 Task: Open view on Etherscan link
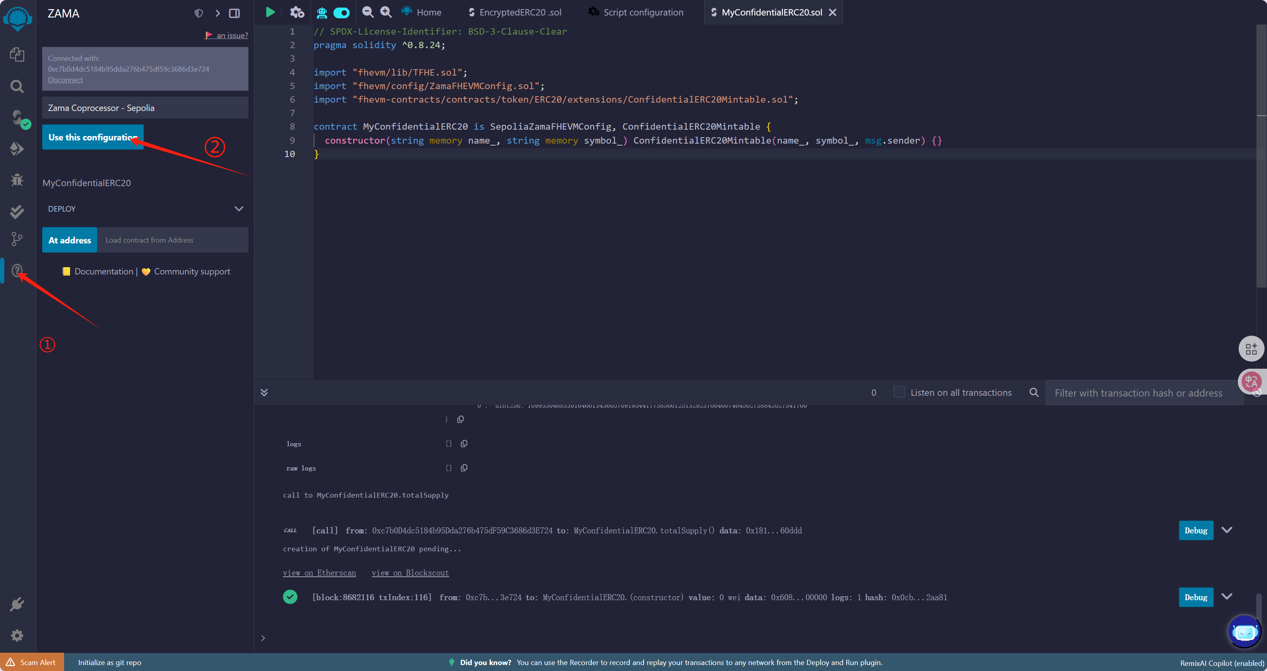click(x=319, y=573)
